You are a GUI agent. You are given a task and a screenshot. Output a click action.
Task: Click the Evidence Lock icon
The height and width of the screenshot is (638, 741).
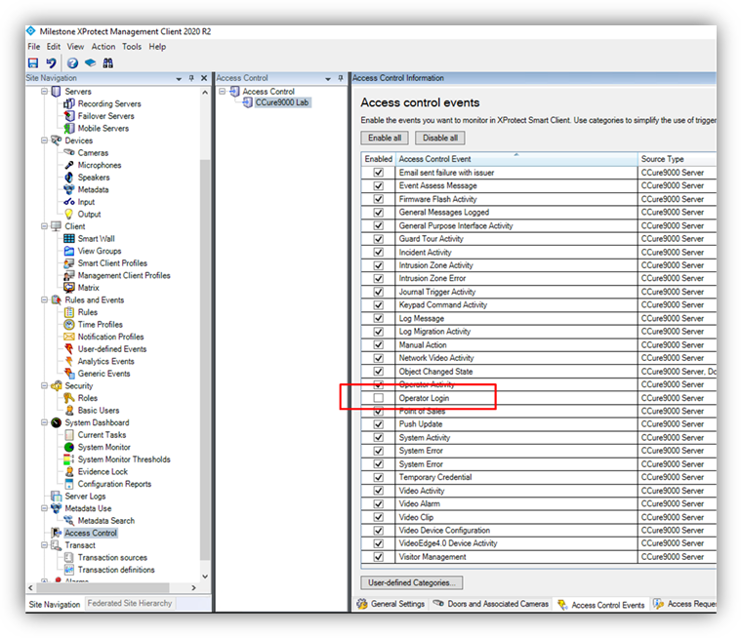pos(69,472)
